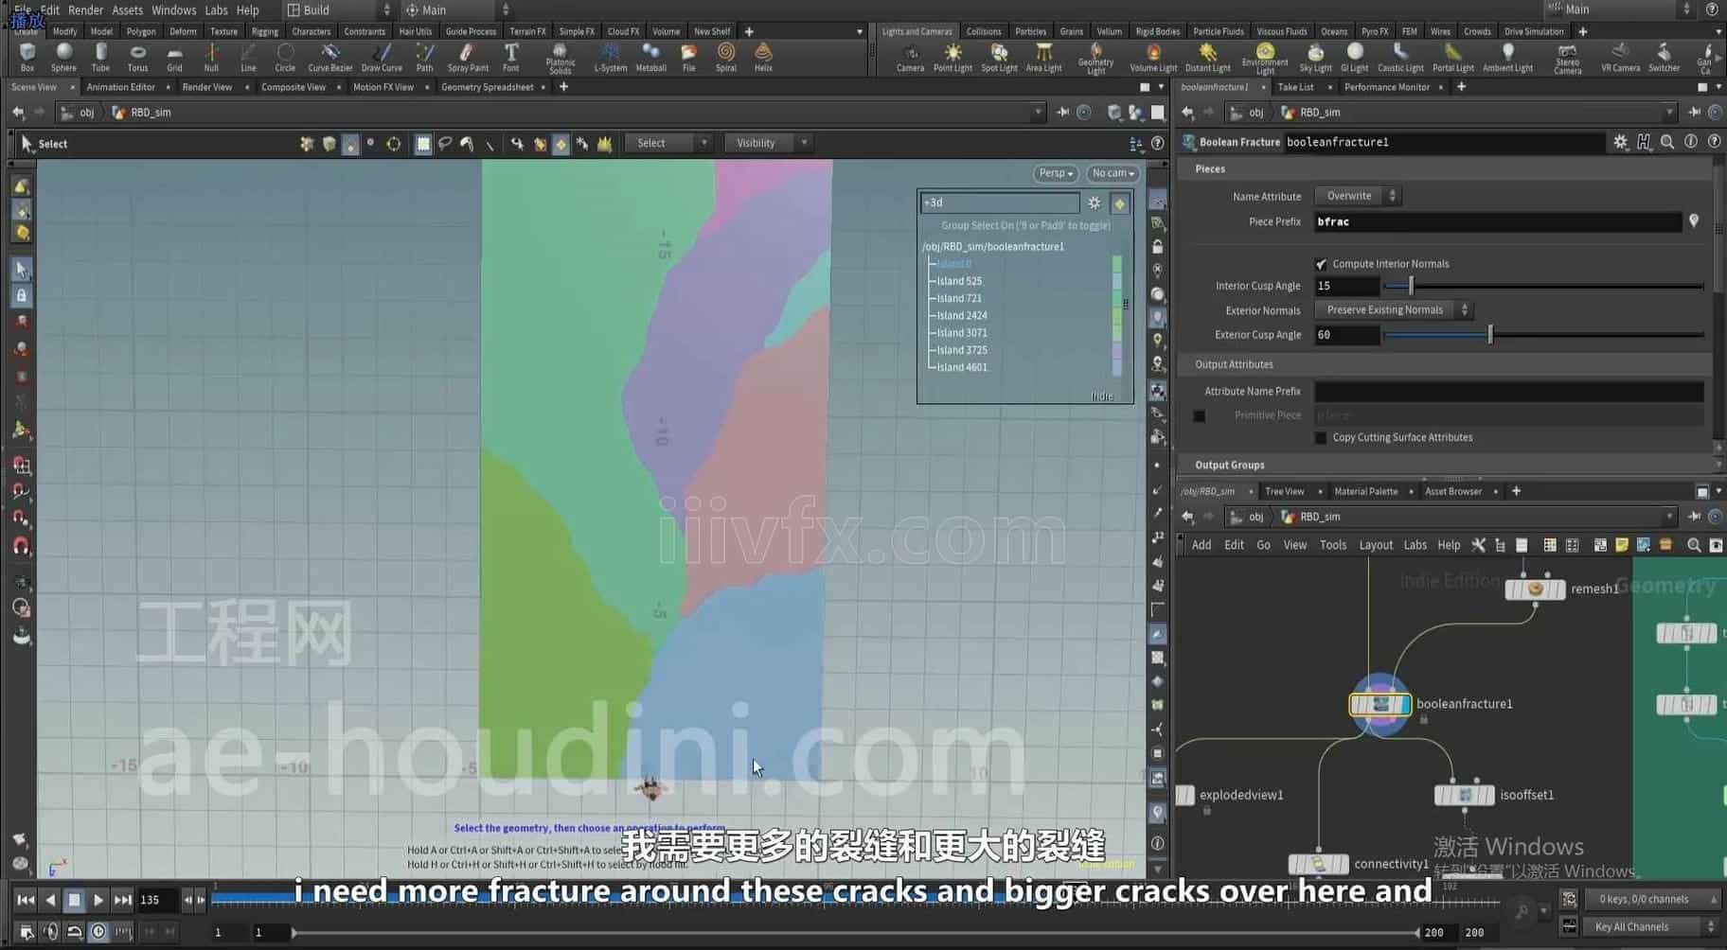Adjust the Exterior Cusp Angle slider
This screenshot has height=950, width=1727.
(1543, 335)
